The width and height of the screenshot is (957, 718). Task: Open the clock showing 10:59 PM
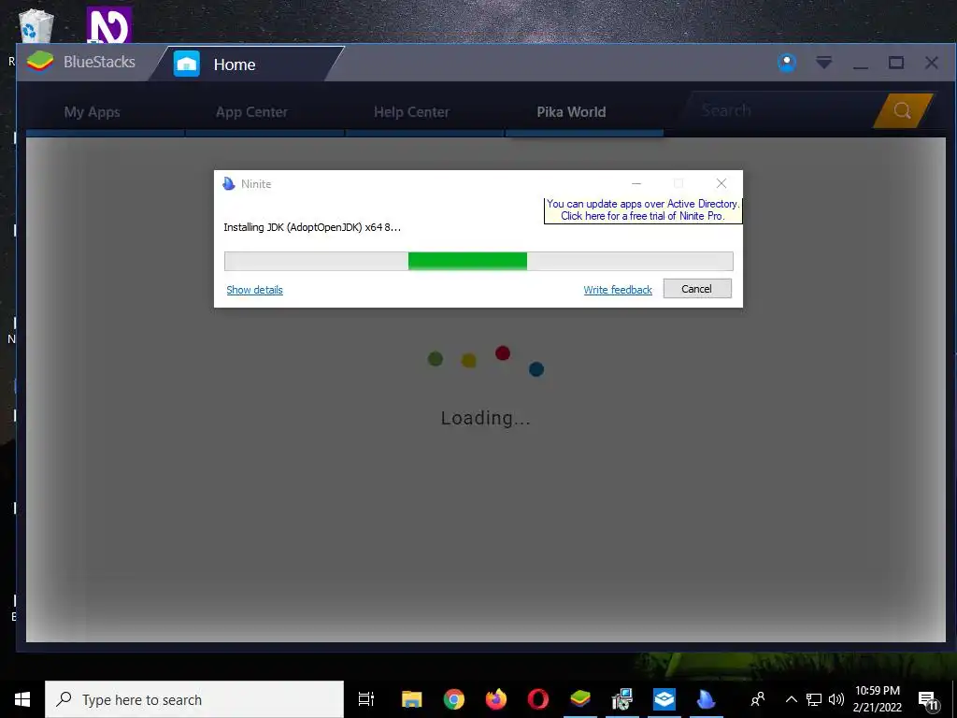pos(878,699)
